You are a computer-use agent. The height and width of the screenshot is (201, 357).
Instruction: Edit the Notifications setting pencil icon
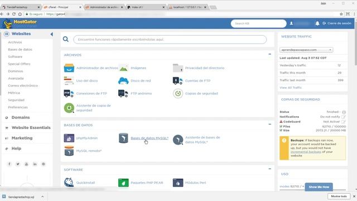pyautogui.click(x=344, y=117)
